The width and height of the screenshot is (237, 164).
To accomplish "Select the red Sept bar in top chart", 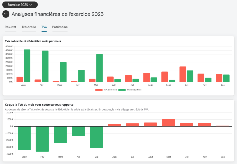I will pyautogui.click(x=165, y=77).
